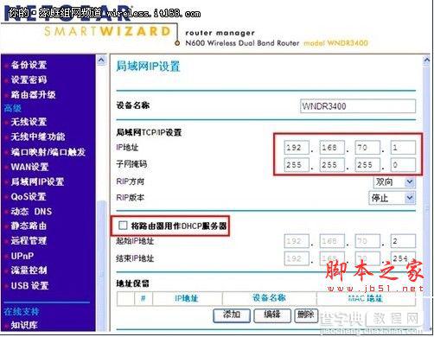This screenshot has height=337, width=434.
Task: Open 无线设置 under 高级
Action: pos(29,122)
